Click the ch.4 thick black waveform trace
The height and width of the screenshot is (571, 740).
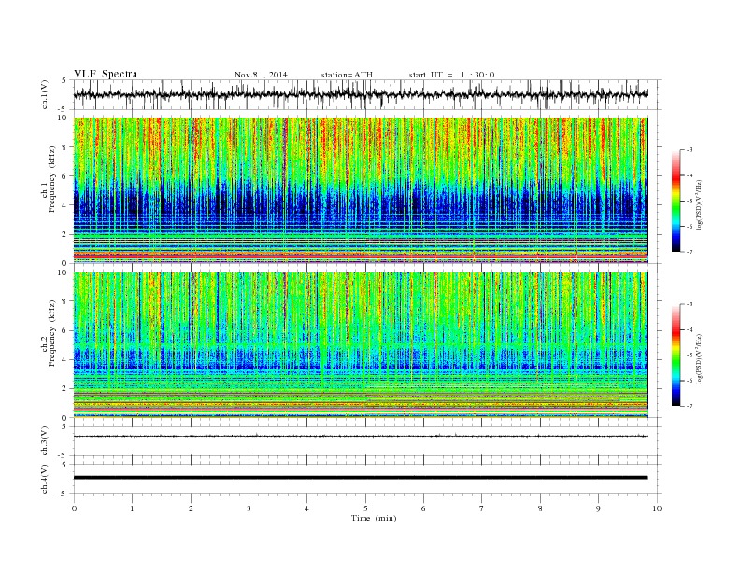[x=360, y=478]
